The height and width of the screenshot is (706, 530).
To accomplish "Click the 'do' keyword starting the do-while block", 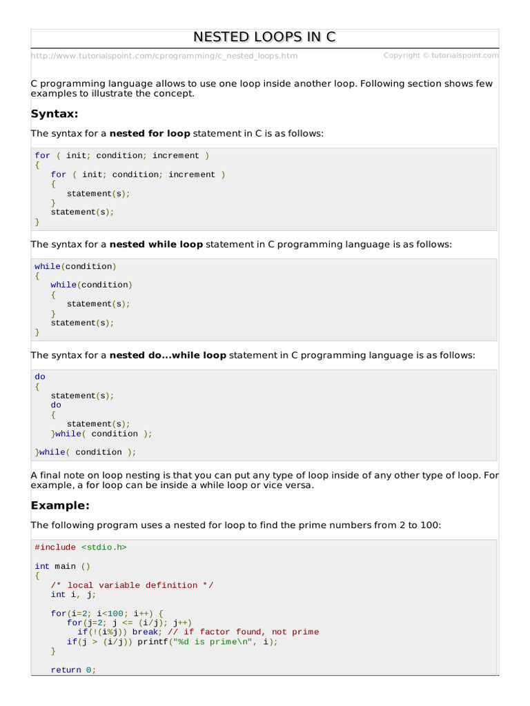I will (40, 377).
